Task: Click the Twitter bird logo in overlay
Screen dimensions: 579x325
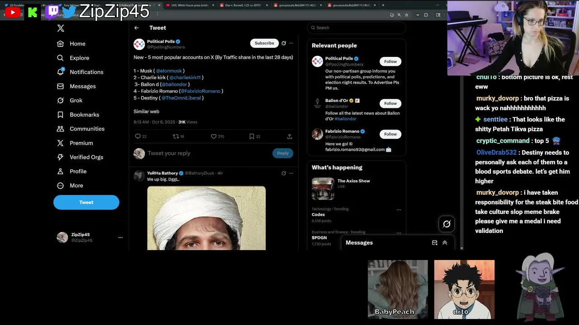Action: tap(69, 12)
